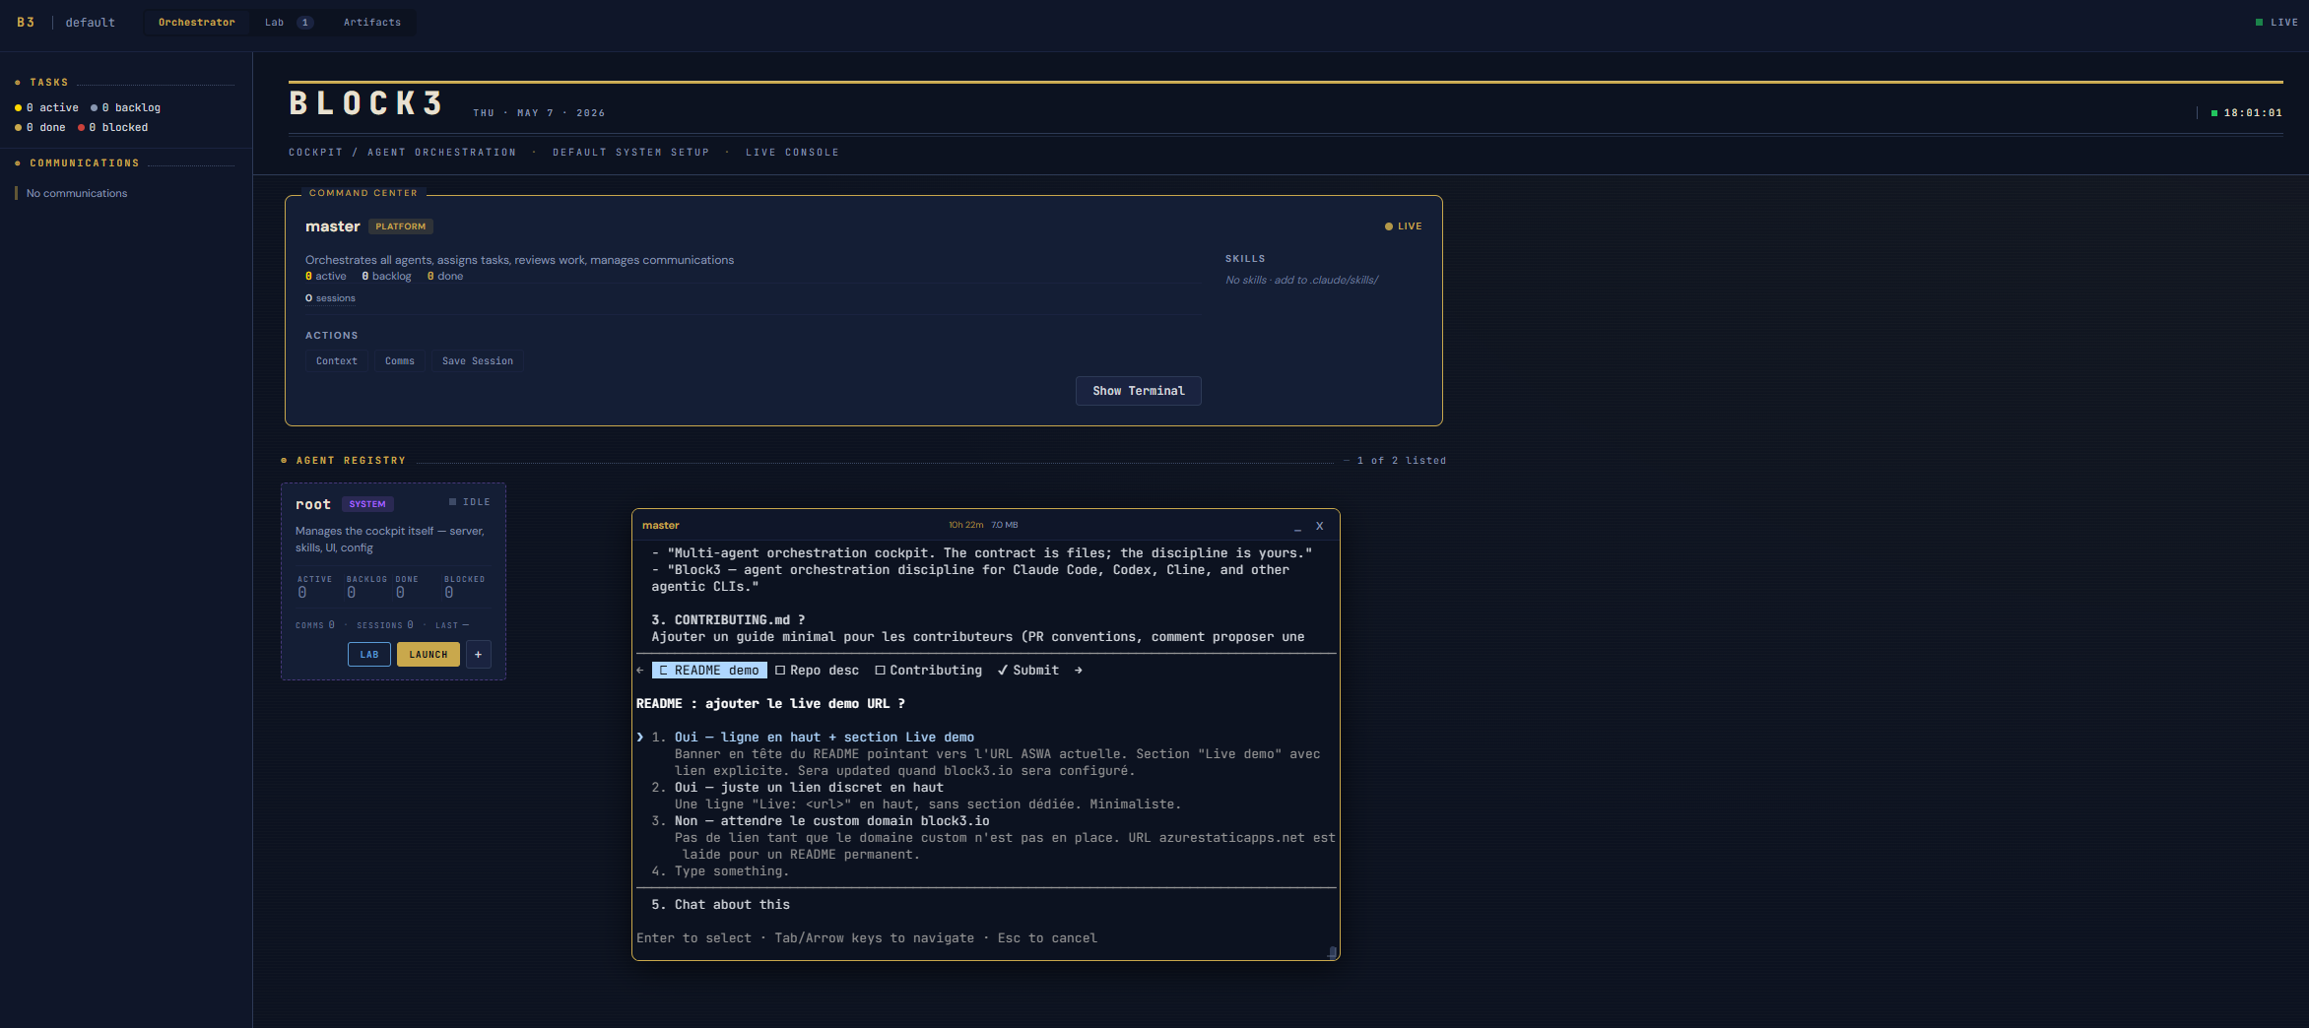Filter by 0 done tasks in sidebar
Screen dimensions: 2309x1028
pyautogui.click(x=40, y=127)
